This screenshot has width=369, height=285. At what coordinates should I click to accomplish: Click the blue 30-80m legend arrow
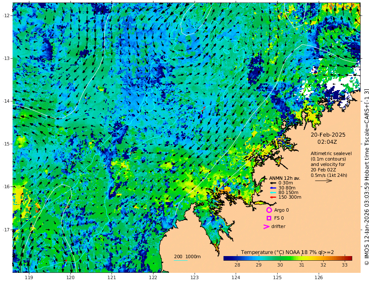click(x=273, y=188)
